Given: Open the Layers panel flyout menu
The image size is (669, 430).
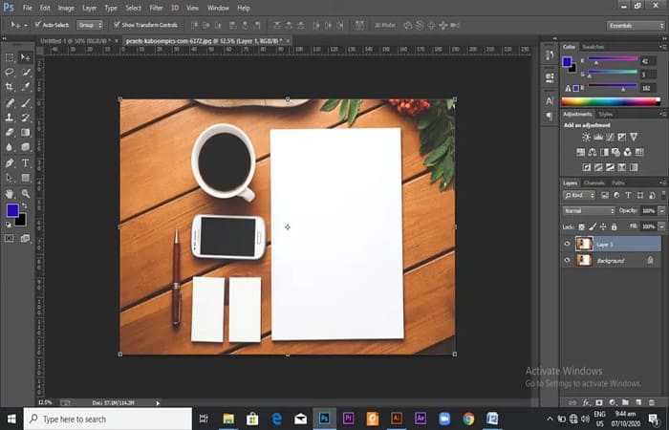Looking at the screenshot, I should tap(663, 183).
